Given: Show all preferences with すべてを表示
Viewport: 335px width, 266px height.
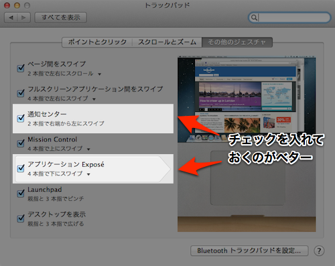Looking at the screenshot, I should (61, 17).
